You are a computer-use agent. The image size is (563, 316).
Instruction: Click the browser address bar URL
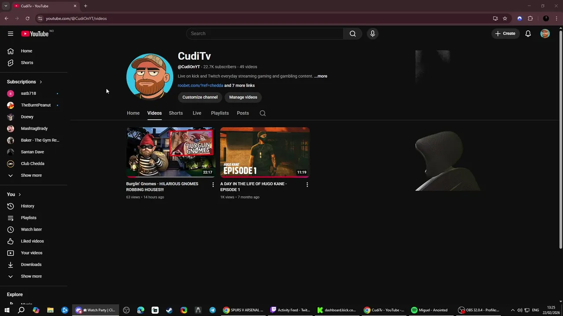coord(76,18)
